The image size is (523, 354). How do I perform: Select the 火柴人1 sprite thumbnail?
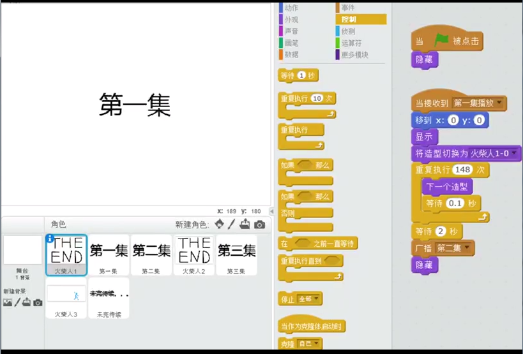click(x=66, y=255)
